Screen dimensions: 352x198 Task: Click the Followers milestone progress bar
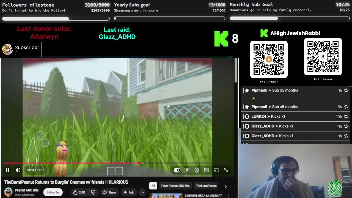point(56,19)
